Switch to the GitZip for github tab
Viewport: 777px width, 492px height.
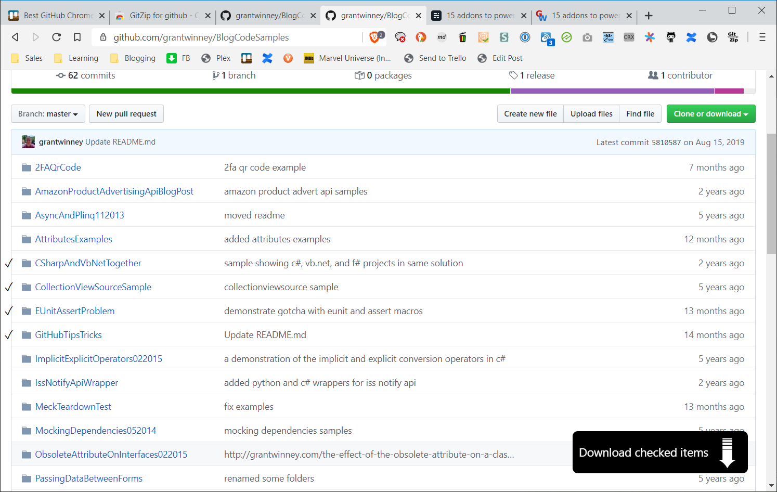click(x=159, y=16)
